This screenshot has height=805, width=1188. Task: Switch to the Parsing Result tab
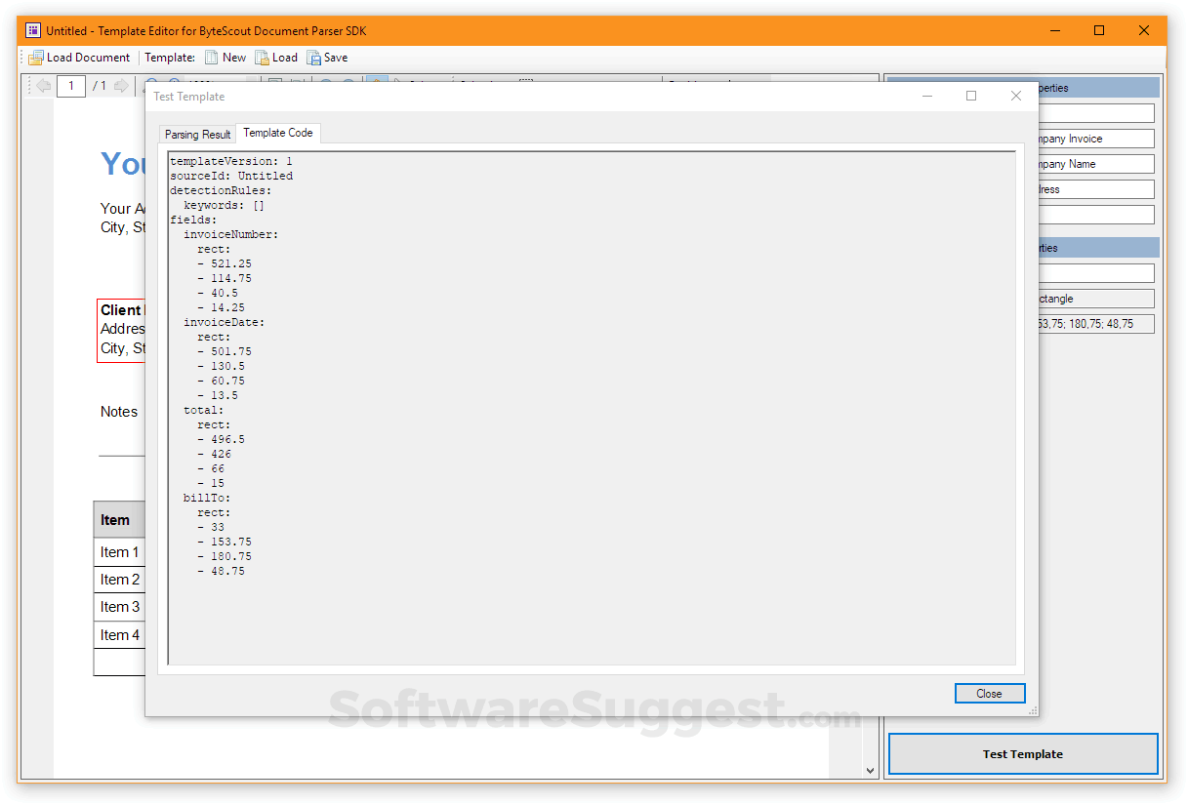[197, 135]
